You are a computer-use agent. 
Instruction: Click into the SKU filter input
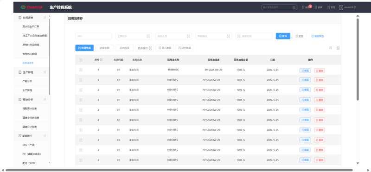pos(94,36)
